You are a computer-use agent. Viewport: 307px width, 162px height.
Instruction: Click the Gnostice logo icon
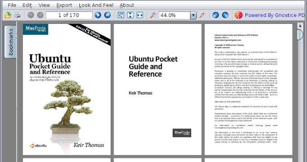tap(239, 15)
